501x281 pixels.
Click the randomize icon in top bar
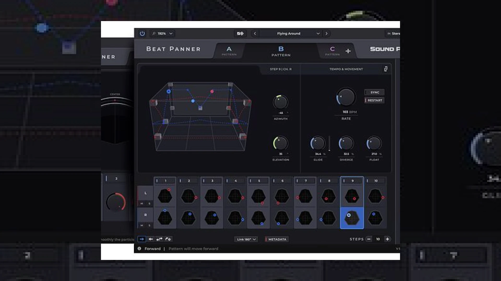pos(240,34)
